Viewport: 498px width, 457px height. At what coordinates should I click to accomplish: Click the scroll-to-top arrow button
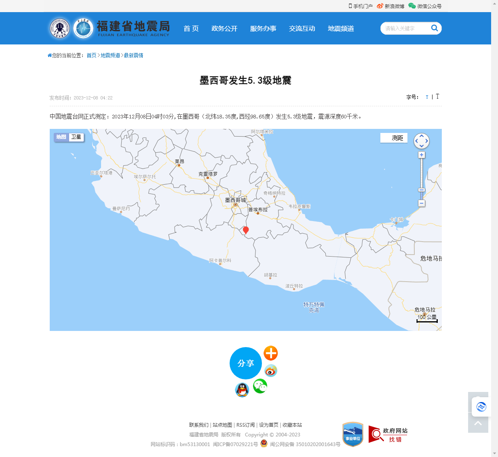pos(478,423)
